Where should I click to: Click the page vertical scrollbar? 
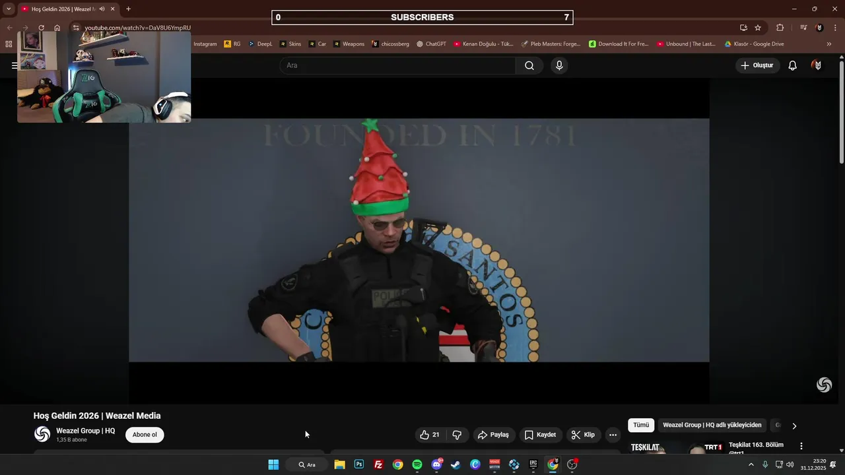(x=841, y=112)
